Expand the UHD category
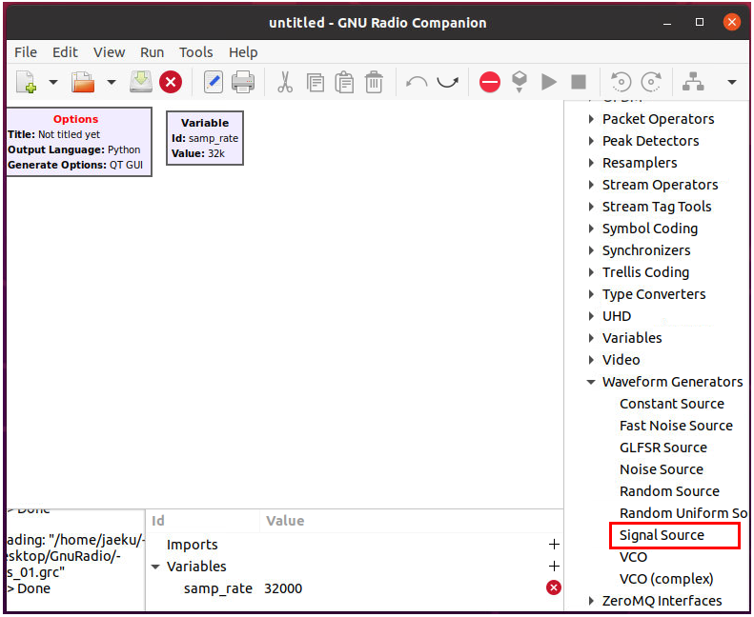The image size is (754, 617). tap(591, 316)
